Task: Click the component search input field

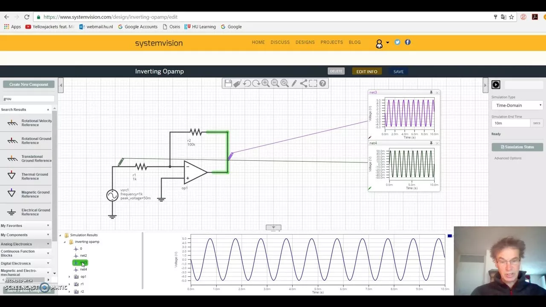Action: click(28, 99)
